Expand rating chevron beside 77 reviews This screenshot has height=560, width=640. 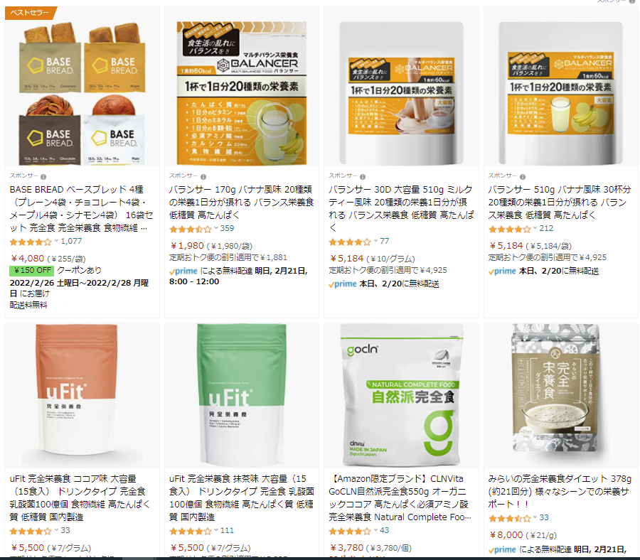(x=375, y=241)
